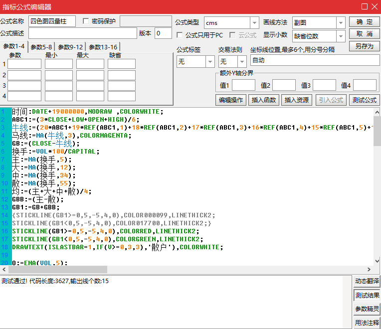This screenshot has height=329, width=381.
Task: Toggle the 云公式 checkbox
Action: 232,35
